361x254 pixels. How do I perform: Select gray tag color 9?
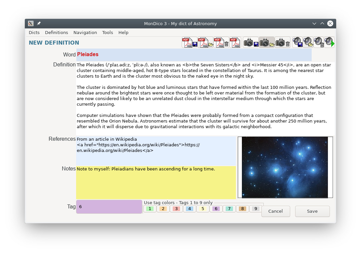coord(255,209)
